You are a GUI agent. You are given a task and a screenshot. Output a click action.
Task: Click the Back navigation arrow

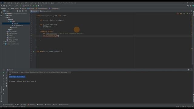10,6
